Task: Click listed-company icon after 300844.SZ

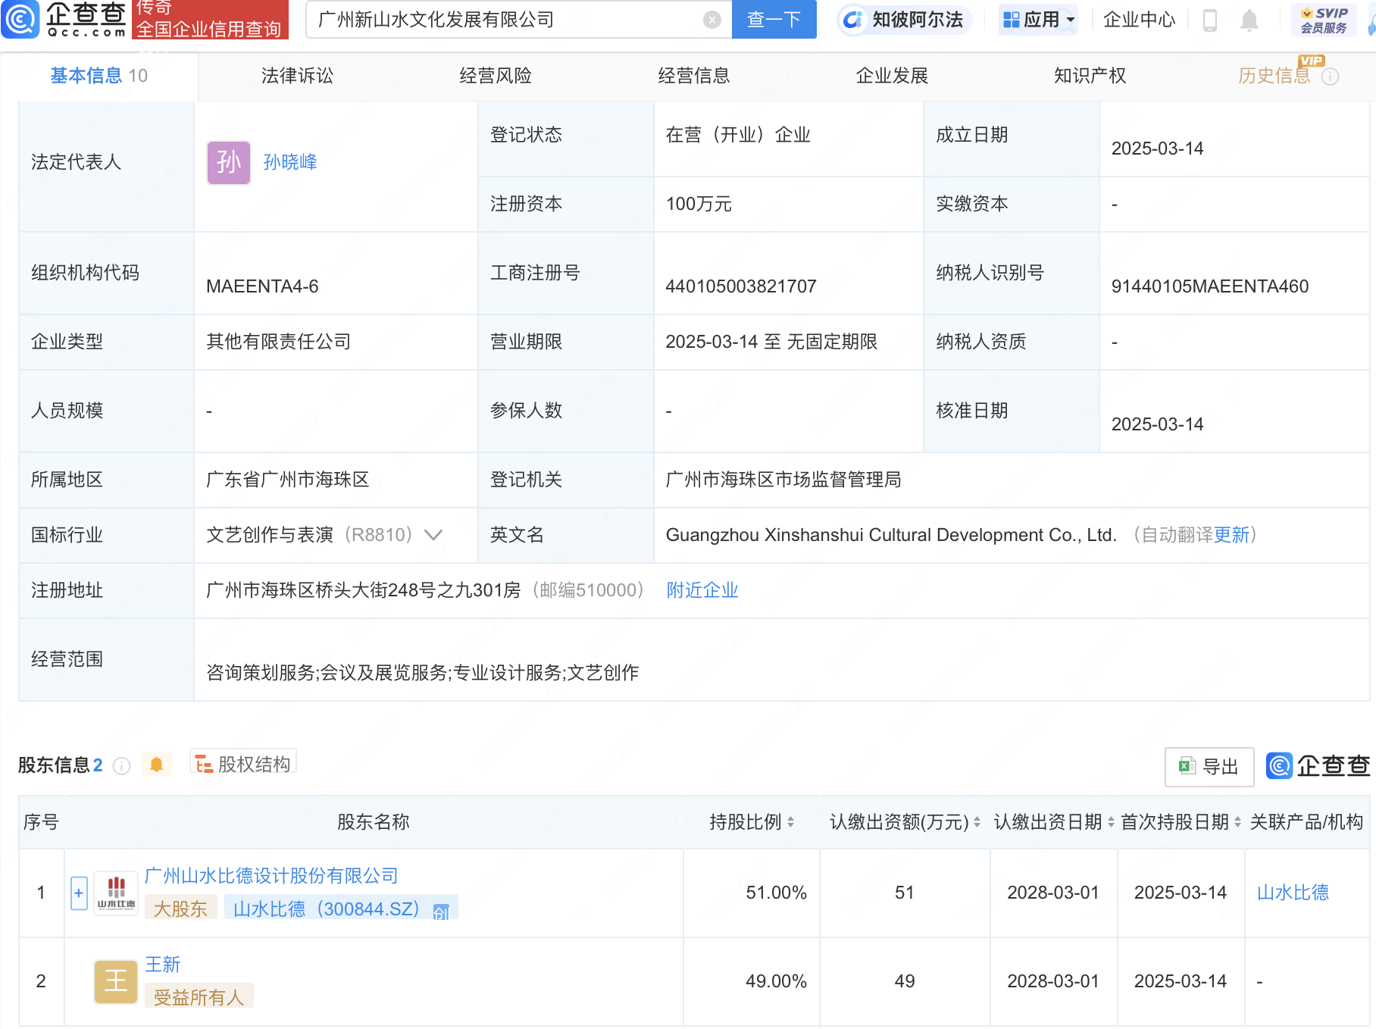Action: click(441, 912)
